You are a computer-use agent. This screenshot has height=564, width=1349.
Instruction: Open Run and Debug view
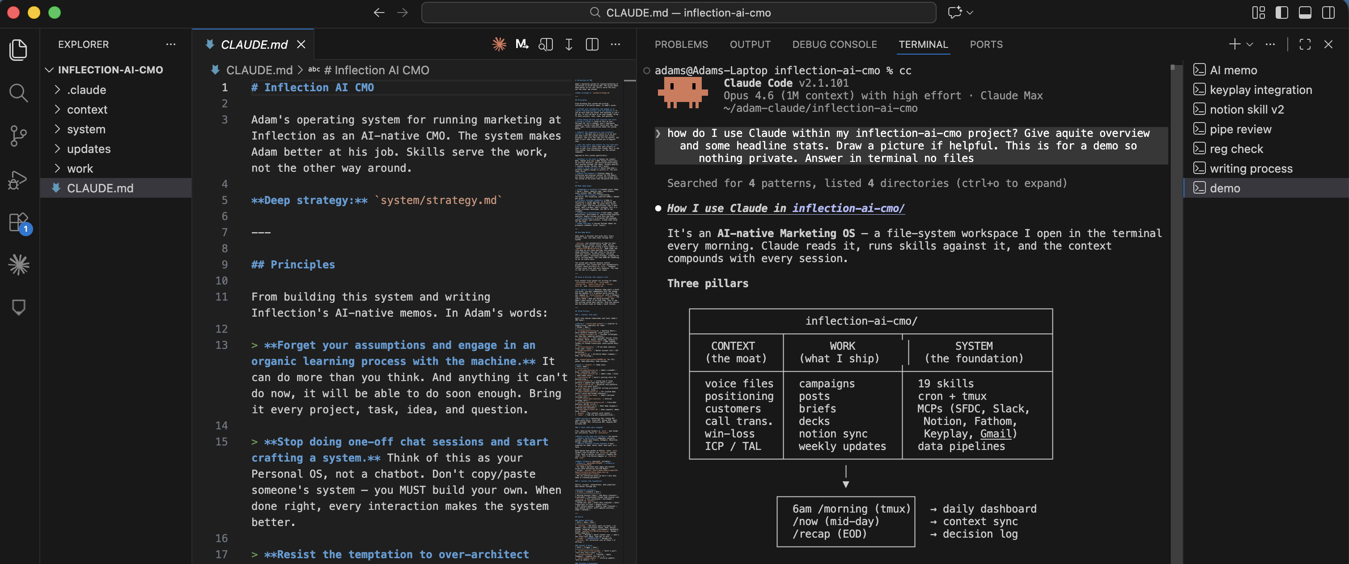pos(18,180)
